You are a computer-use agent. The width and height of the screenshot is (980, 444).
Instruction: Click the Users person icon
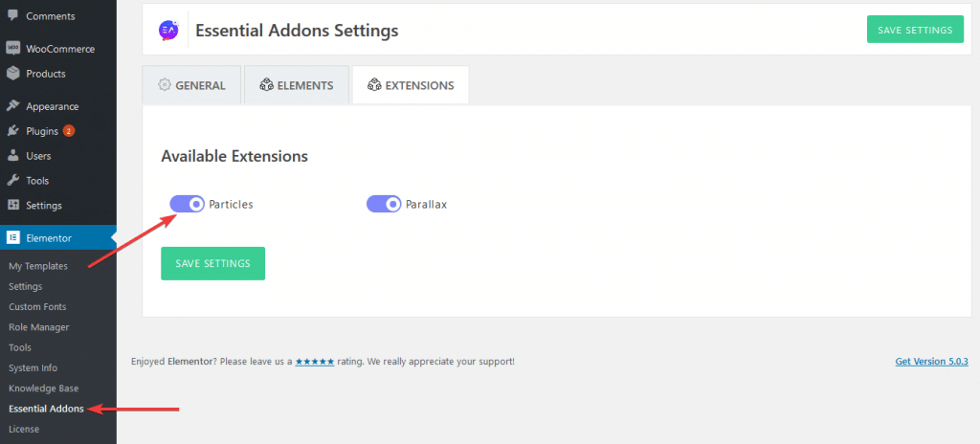[x=12, y=156]
